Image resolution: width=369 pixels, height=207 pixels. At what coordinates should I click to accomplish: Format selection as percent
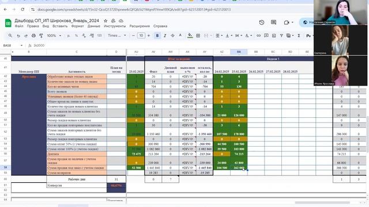pos(76,36)
